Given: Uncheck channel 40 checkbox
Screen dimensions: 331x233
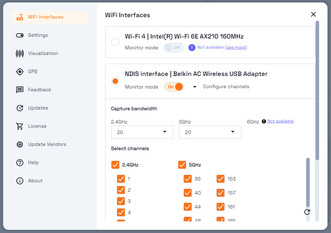Looking at the screenshot, I should point(187,193).
